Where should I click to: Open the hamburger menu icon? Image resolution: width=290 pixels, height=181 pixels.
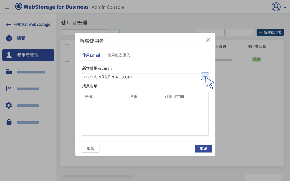[x=7, y=7]
